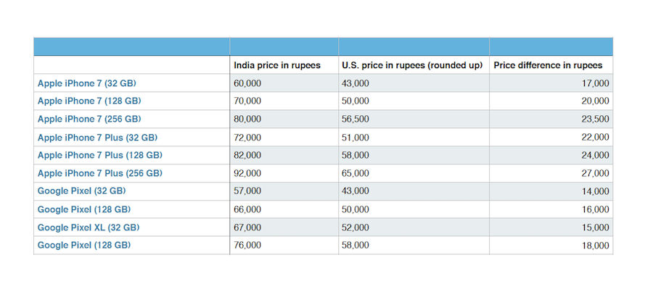653x289 pixels.
Task: Open the Apple iPhone 7 Plus (128 GB) link
Action: tap(100, 155)
